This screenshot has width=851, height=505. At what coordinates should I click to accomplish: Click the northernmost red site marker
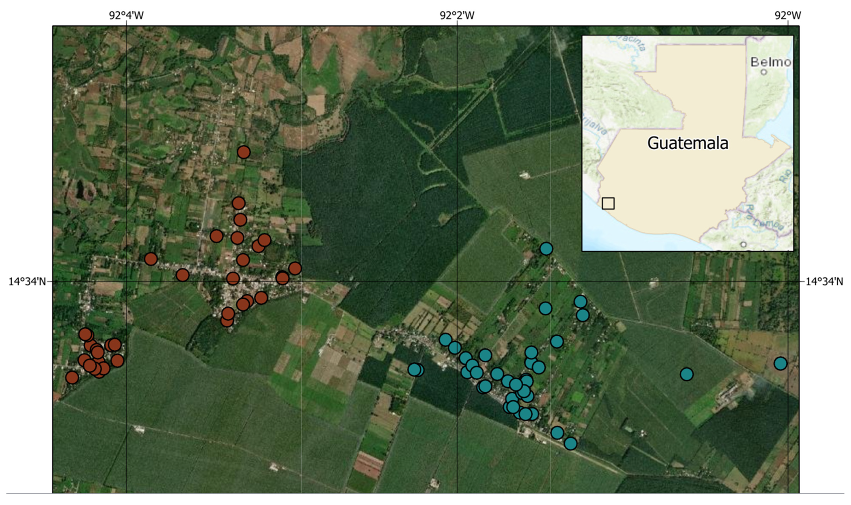tap(243, 152)
